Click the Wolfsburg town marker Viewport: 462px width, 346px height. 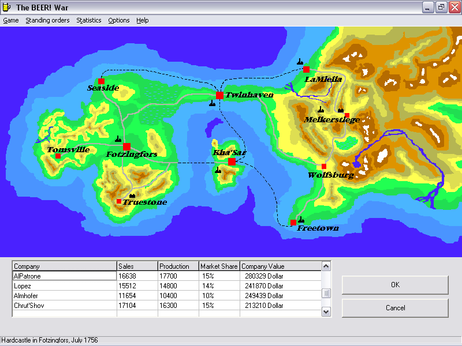click(x=324, y=167)
